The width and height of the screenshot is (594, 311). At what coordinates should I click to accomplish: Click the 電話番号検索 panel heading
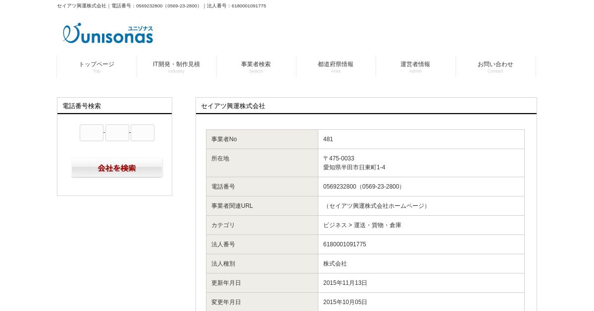tap(82, 106)
